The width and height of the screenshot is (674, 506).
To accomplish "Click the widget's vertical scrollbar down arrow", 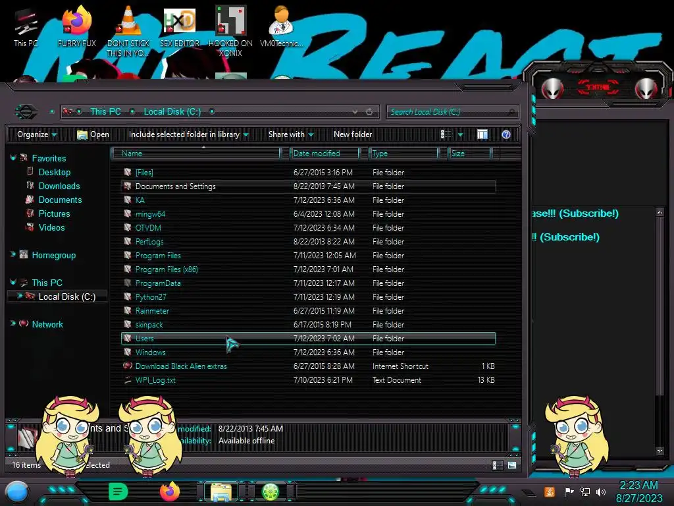I will click(x=660, y=451).
